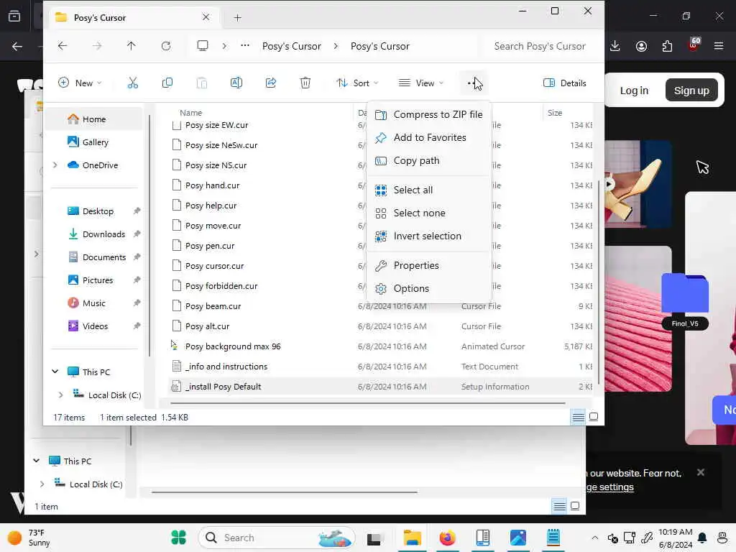Click the Copy icon in toolbar
This screenshot has width=736, height=552.
[x=167, y=83]
